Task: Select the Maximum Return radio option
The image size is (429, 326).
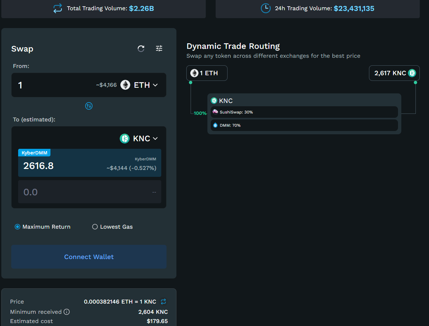Action: 17,227
